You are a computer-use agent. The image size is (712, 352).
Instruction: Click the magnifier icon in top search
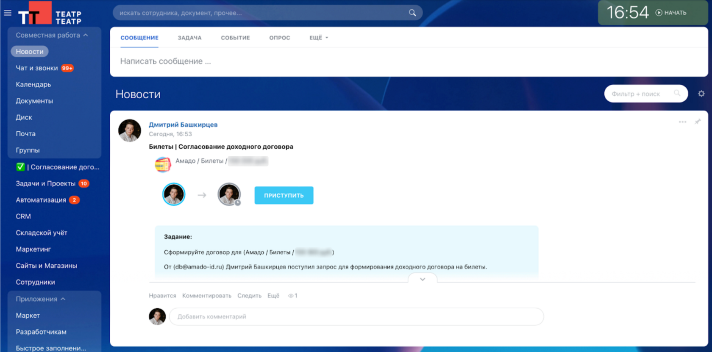(412, 13)
